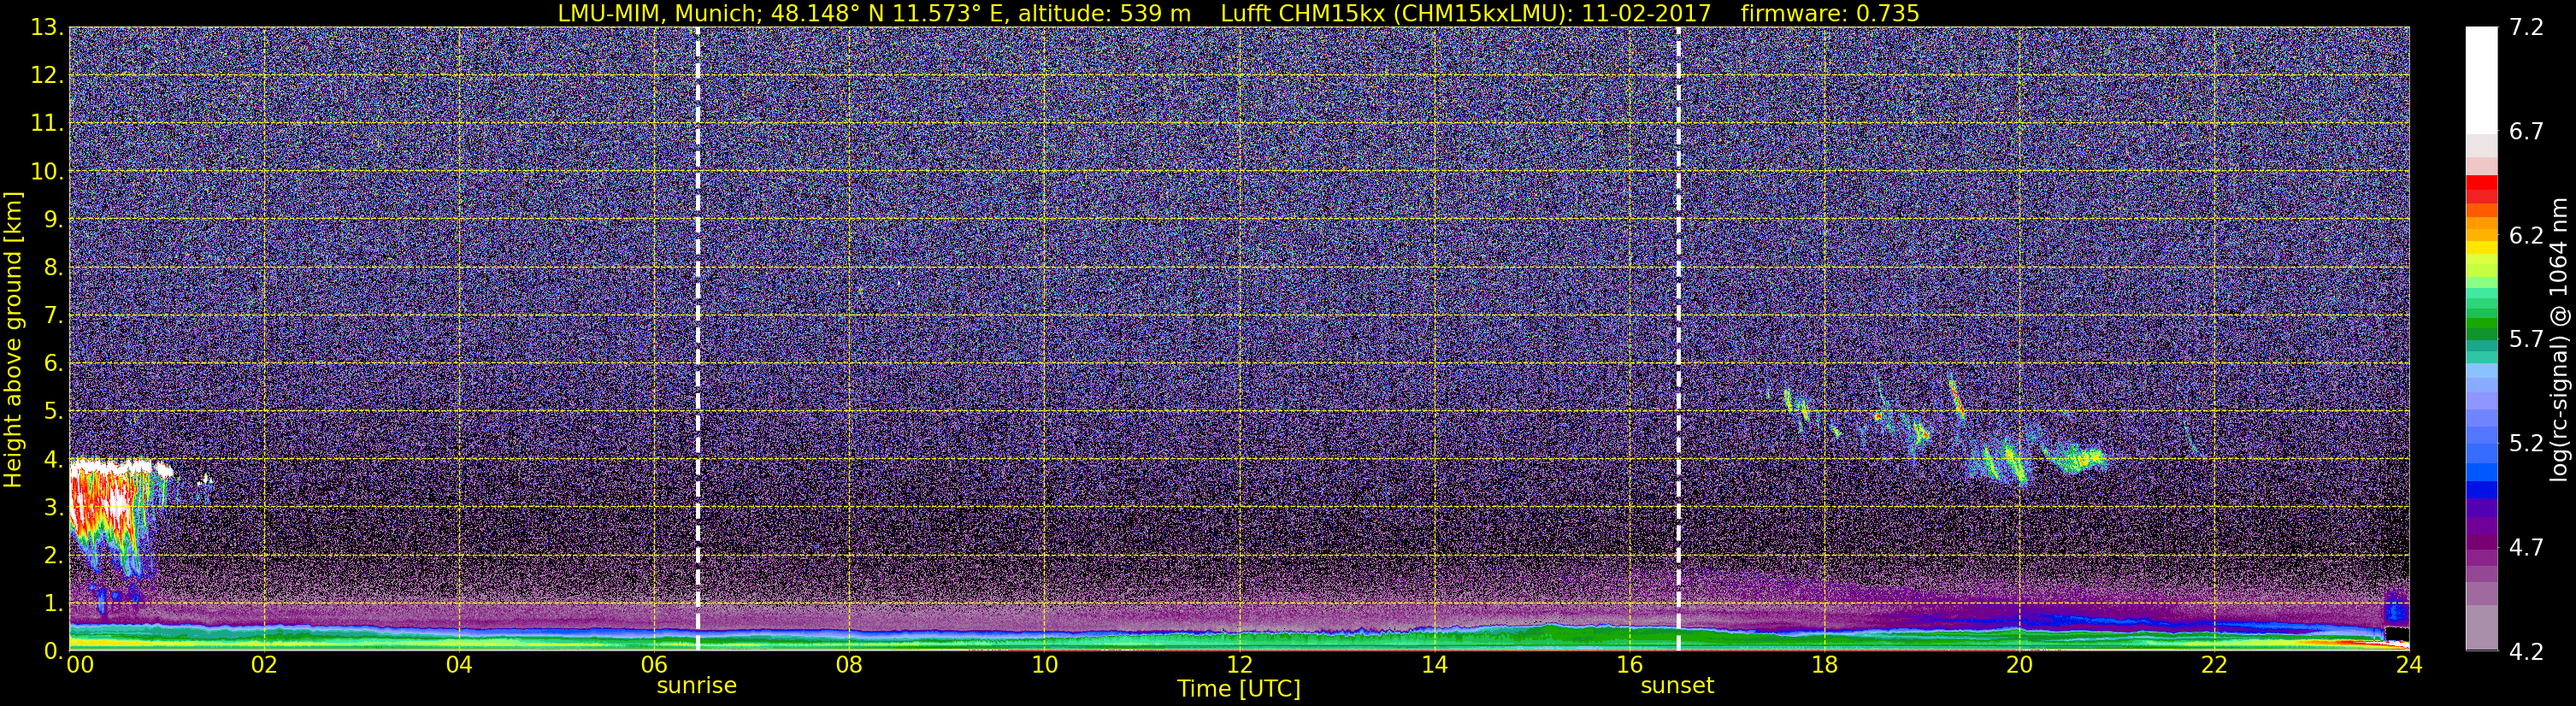Viewport: 2576px width, 706px height.
Task: Click the x-axis tick label '24'
Action: [x=2409, y=665]
